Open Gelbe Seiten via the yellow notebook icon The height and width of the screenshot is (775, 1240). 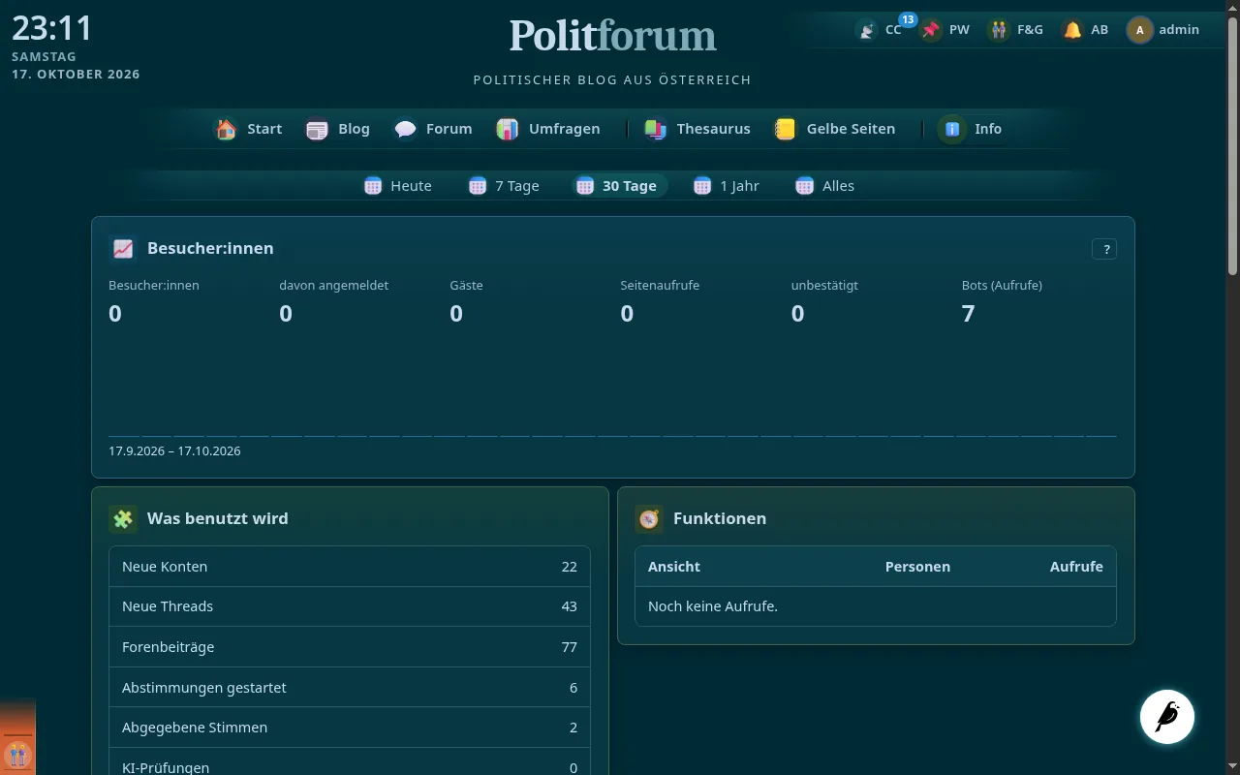click(786, 129)
